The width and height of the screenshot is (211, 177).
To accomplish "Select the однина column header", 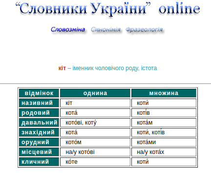I will pos(95,93).
